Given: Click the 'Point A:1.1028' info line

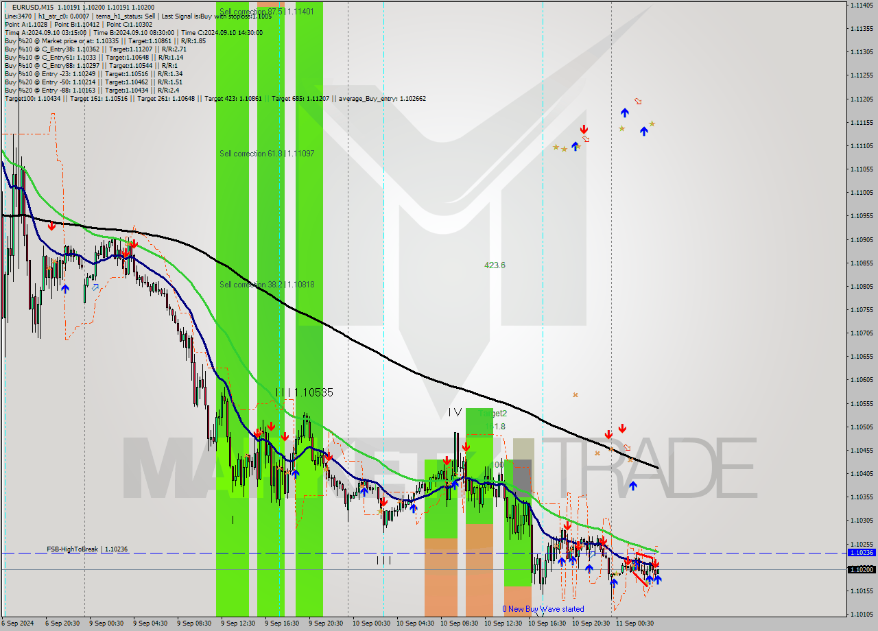Looking at the screenshot, I should pyautogui.click(x=79, y=24).
